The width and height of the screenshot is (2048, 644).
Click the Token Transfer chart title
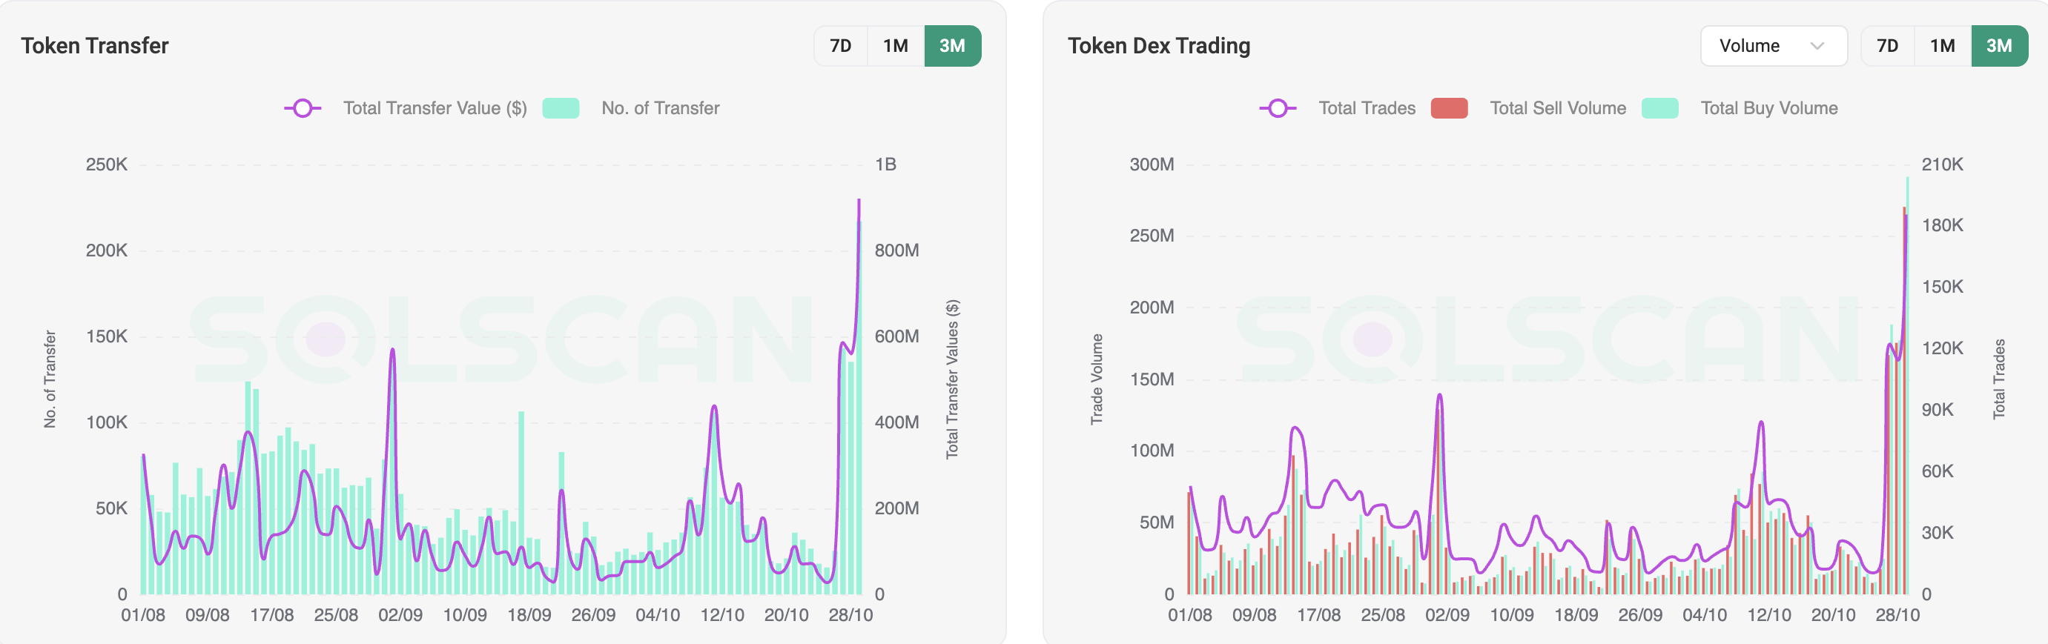click(95, 45)
